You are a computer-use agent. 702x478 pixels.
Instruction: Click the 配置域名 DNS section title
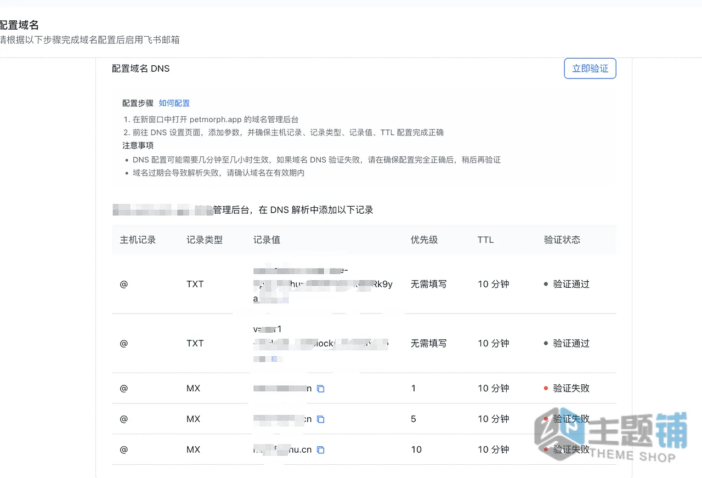click(141, 69)
